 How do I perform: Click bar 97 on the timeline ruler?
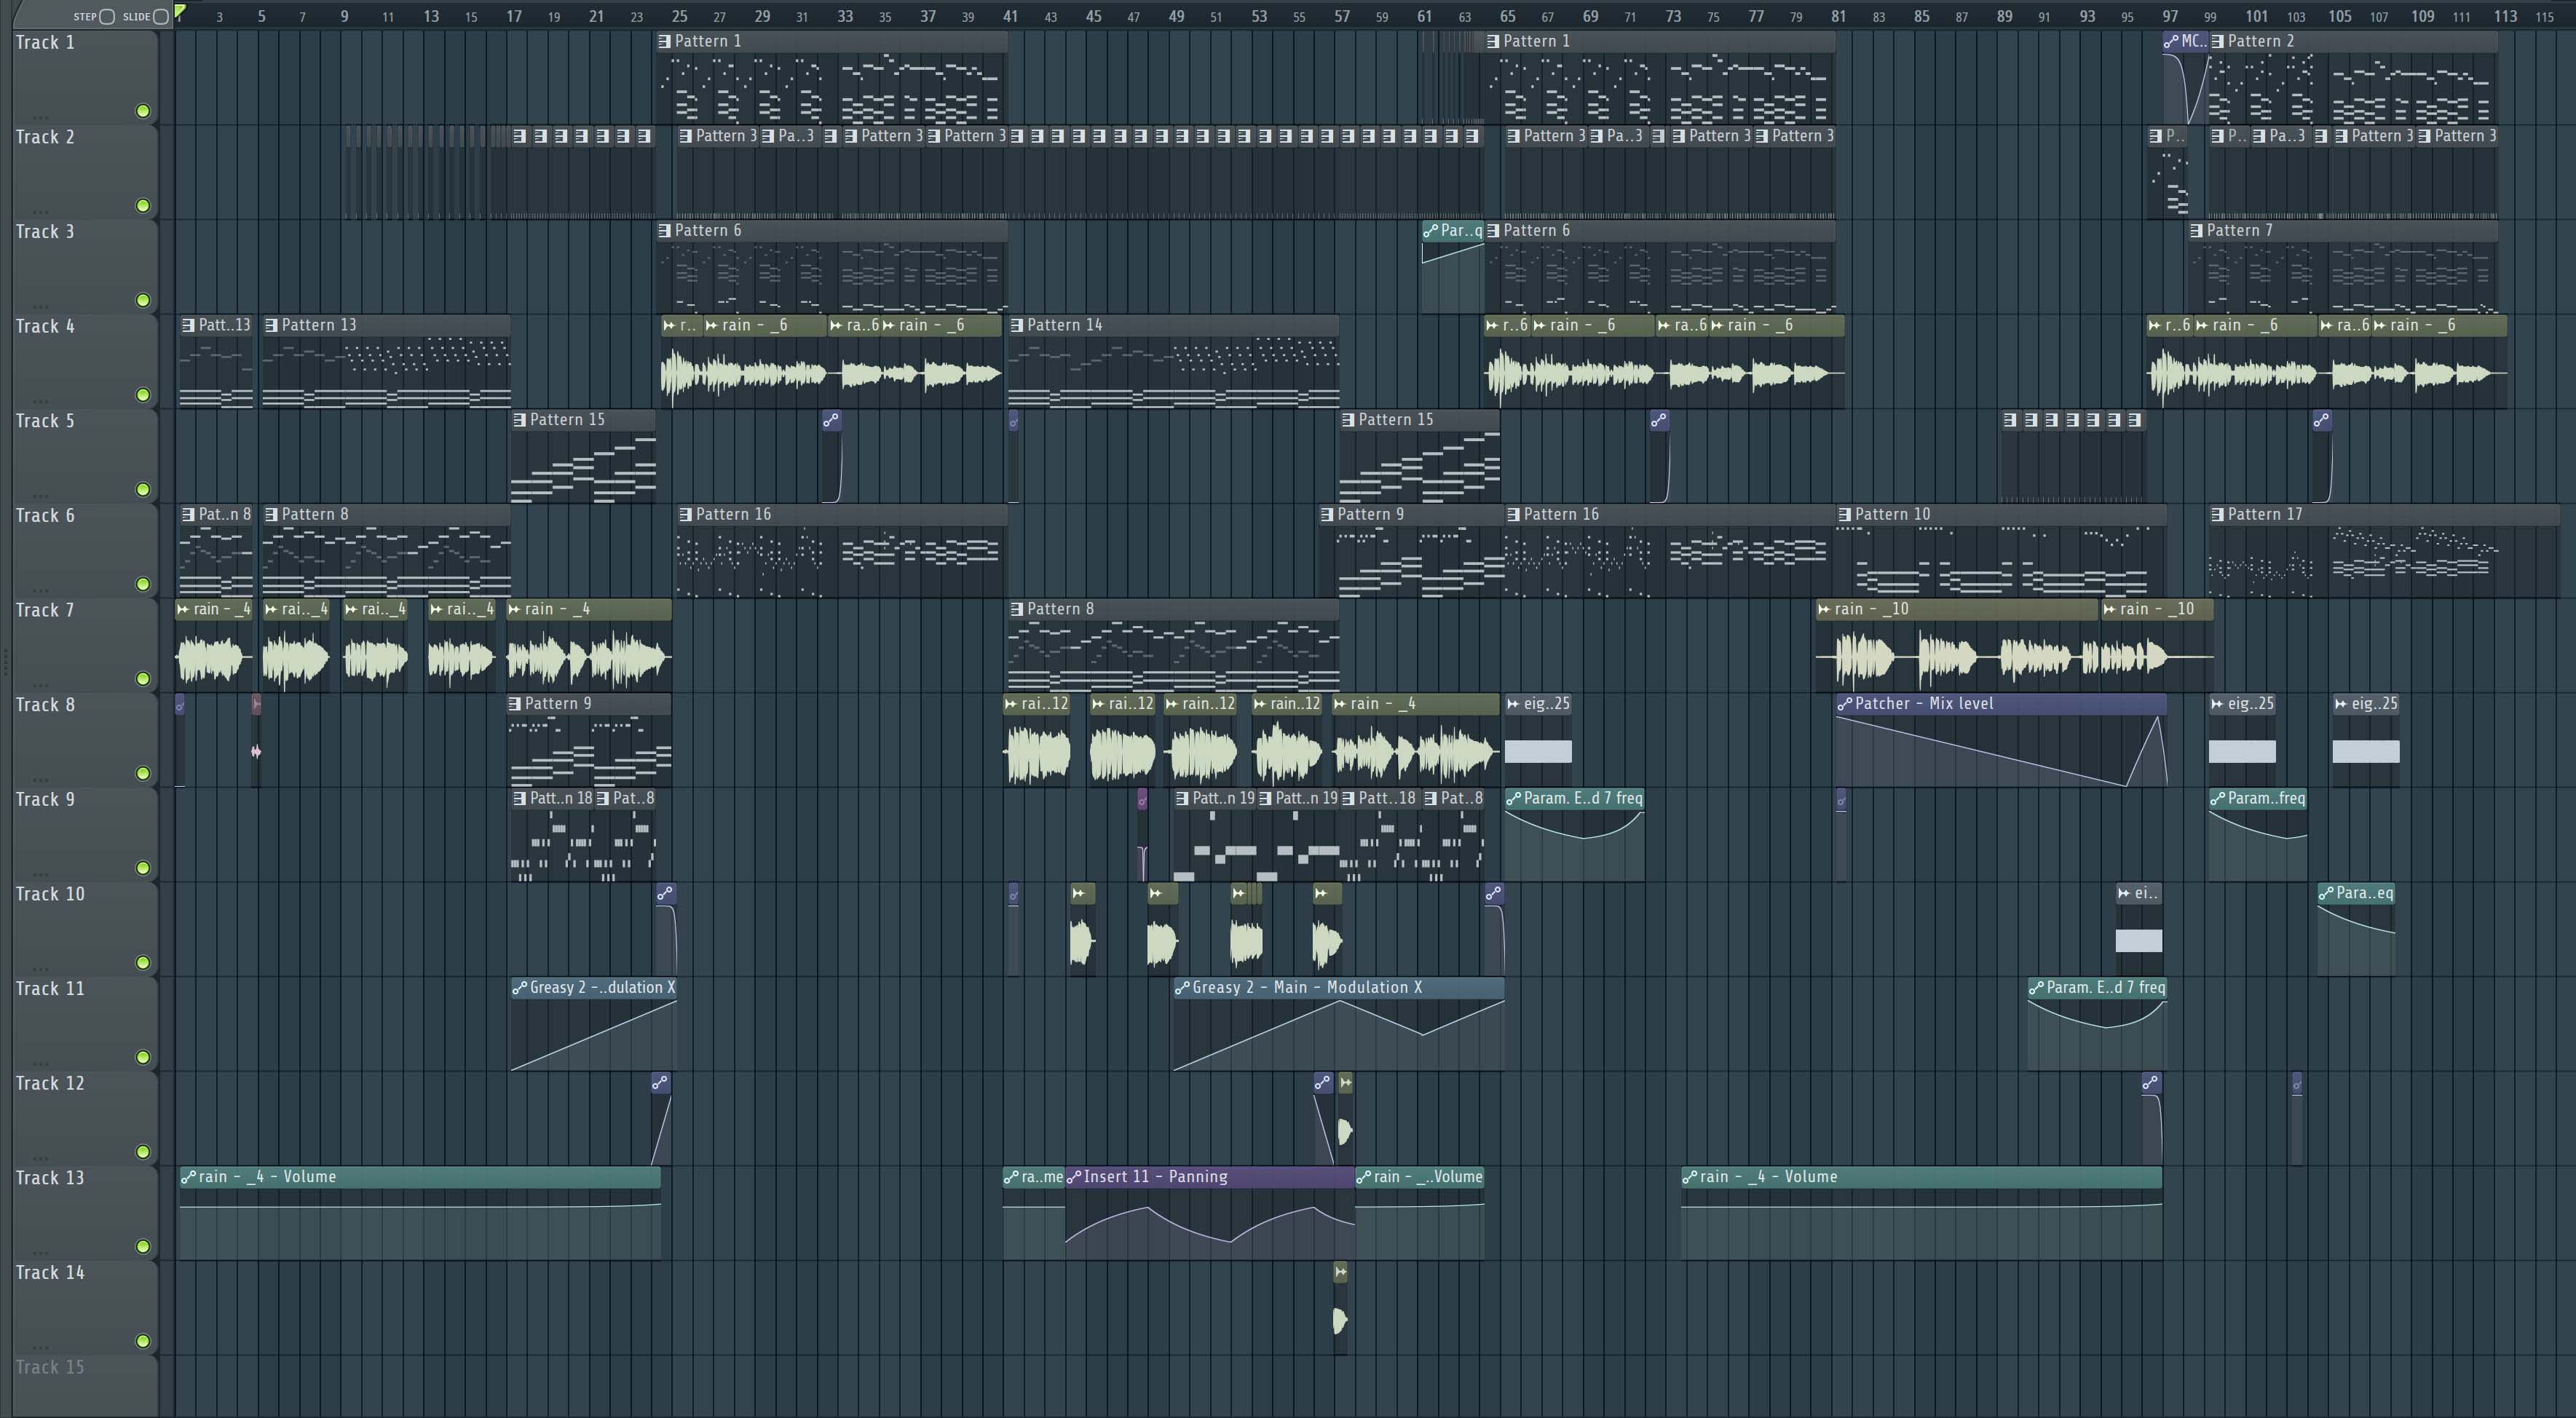pyautogui.click(x=2169, y=16)
